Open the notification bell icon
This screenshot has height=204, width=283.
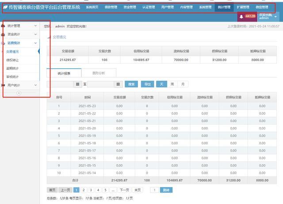click(241, 17)
